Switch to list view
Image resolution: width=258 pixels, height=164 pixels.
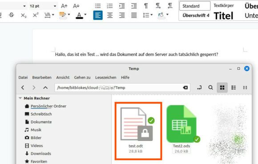(x=234, y=88)
